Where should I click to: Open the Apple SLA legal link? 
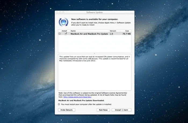pyautogui.click(x=77, y=97)
